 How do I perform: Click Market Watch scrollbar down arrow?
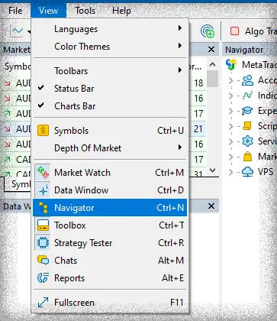click(212, 170)
